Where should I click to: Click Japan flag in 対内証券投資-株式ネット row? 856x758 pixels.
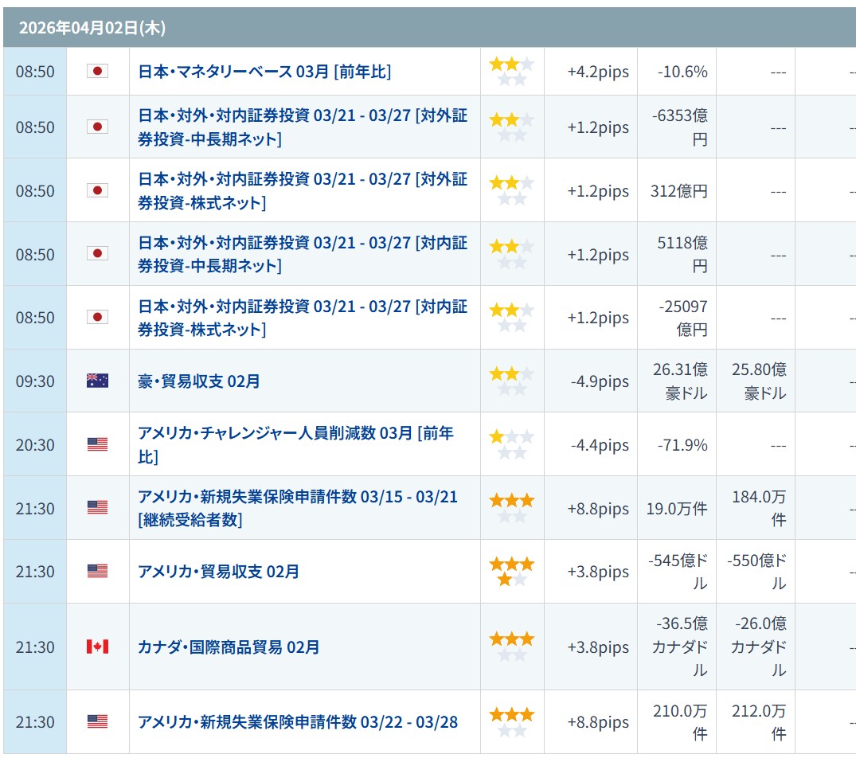[x=97, y=317]
